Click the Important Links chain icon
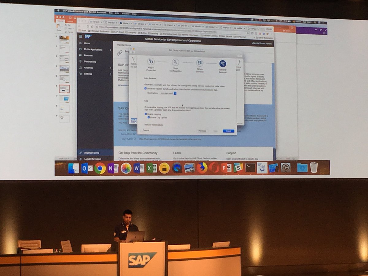Viewport: 368px width, 276px height. pos(120,52)
